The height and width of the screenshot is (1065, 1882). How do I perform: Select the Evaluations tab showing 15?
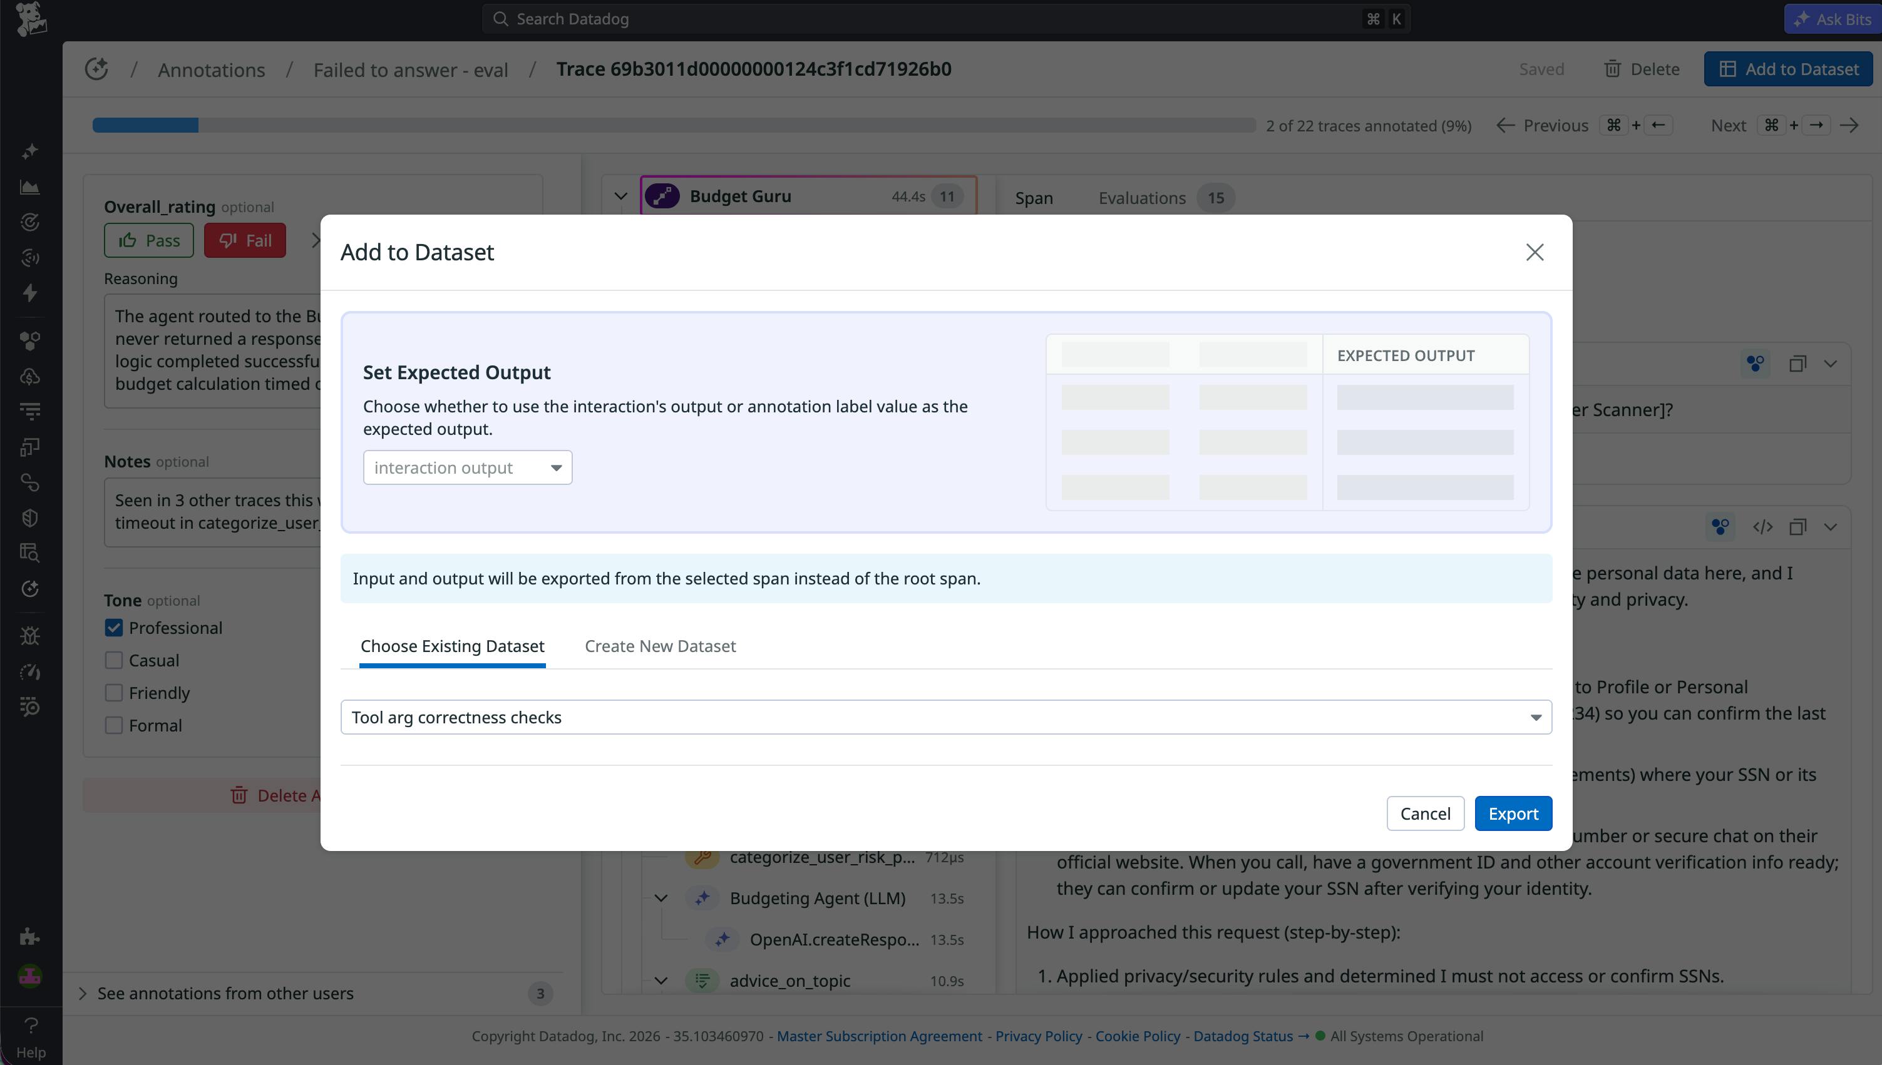tap(1141, 198)
